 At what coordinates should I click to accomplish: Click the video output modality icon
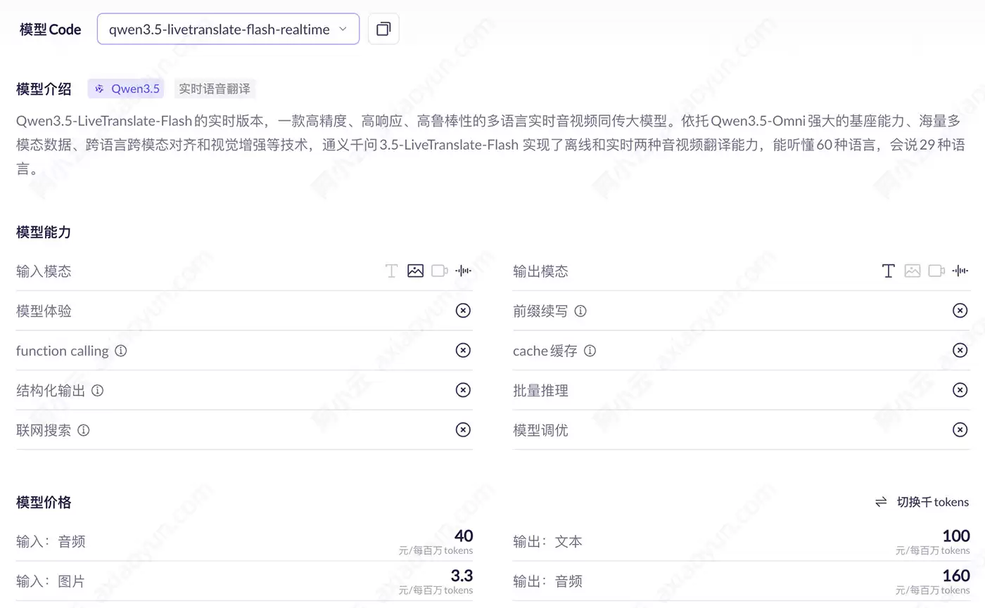pyautogui.click(x=936, y=271)
